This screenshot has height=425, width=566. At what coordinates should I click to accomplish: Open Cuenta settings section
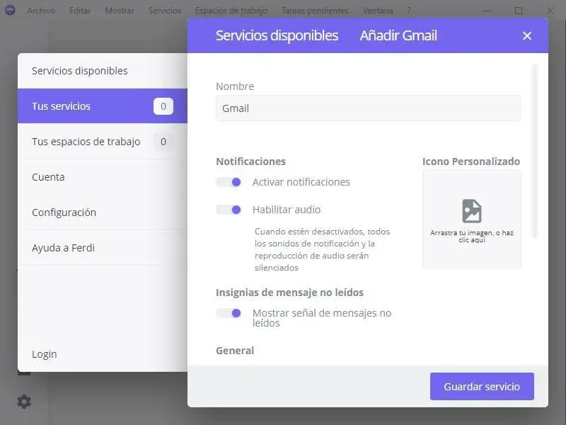pyautogui.click(x=103, y=176)
